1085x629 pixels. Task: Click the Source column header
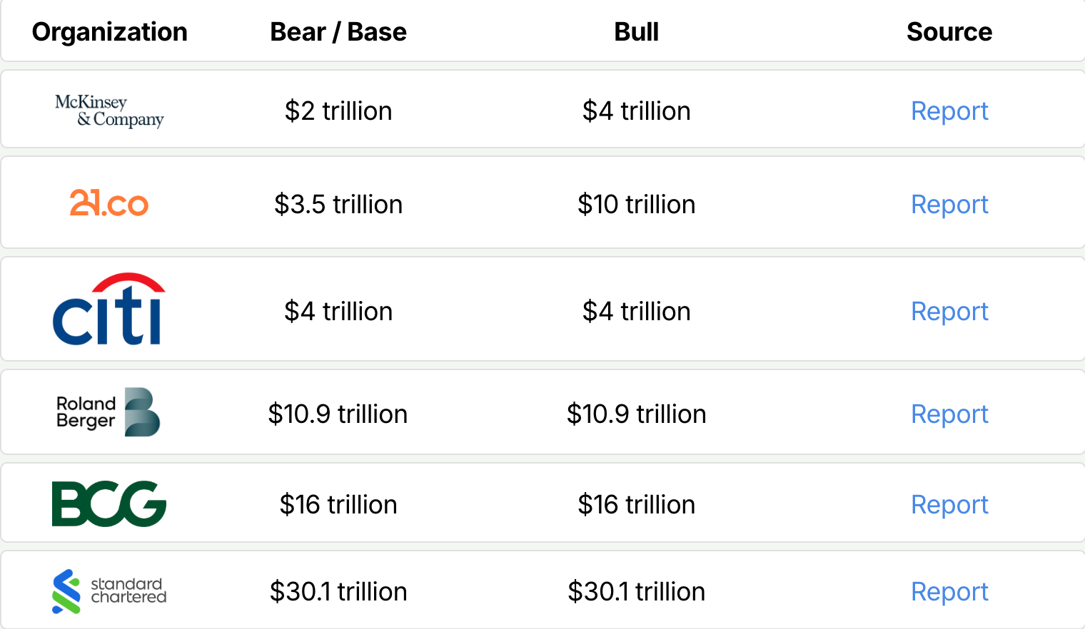tap(949, 32)
